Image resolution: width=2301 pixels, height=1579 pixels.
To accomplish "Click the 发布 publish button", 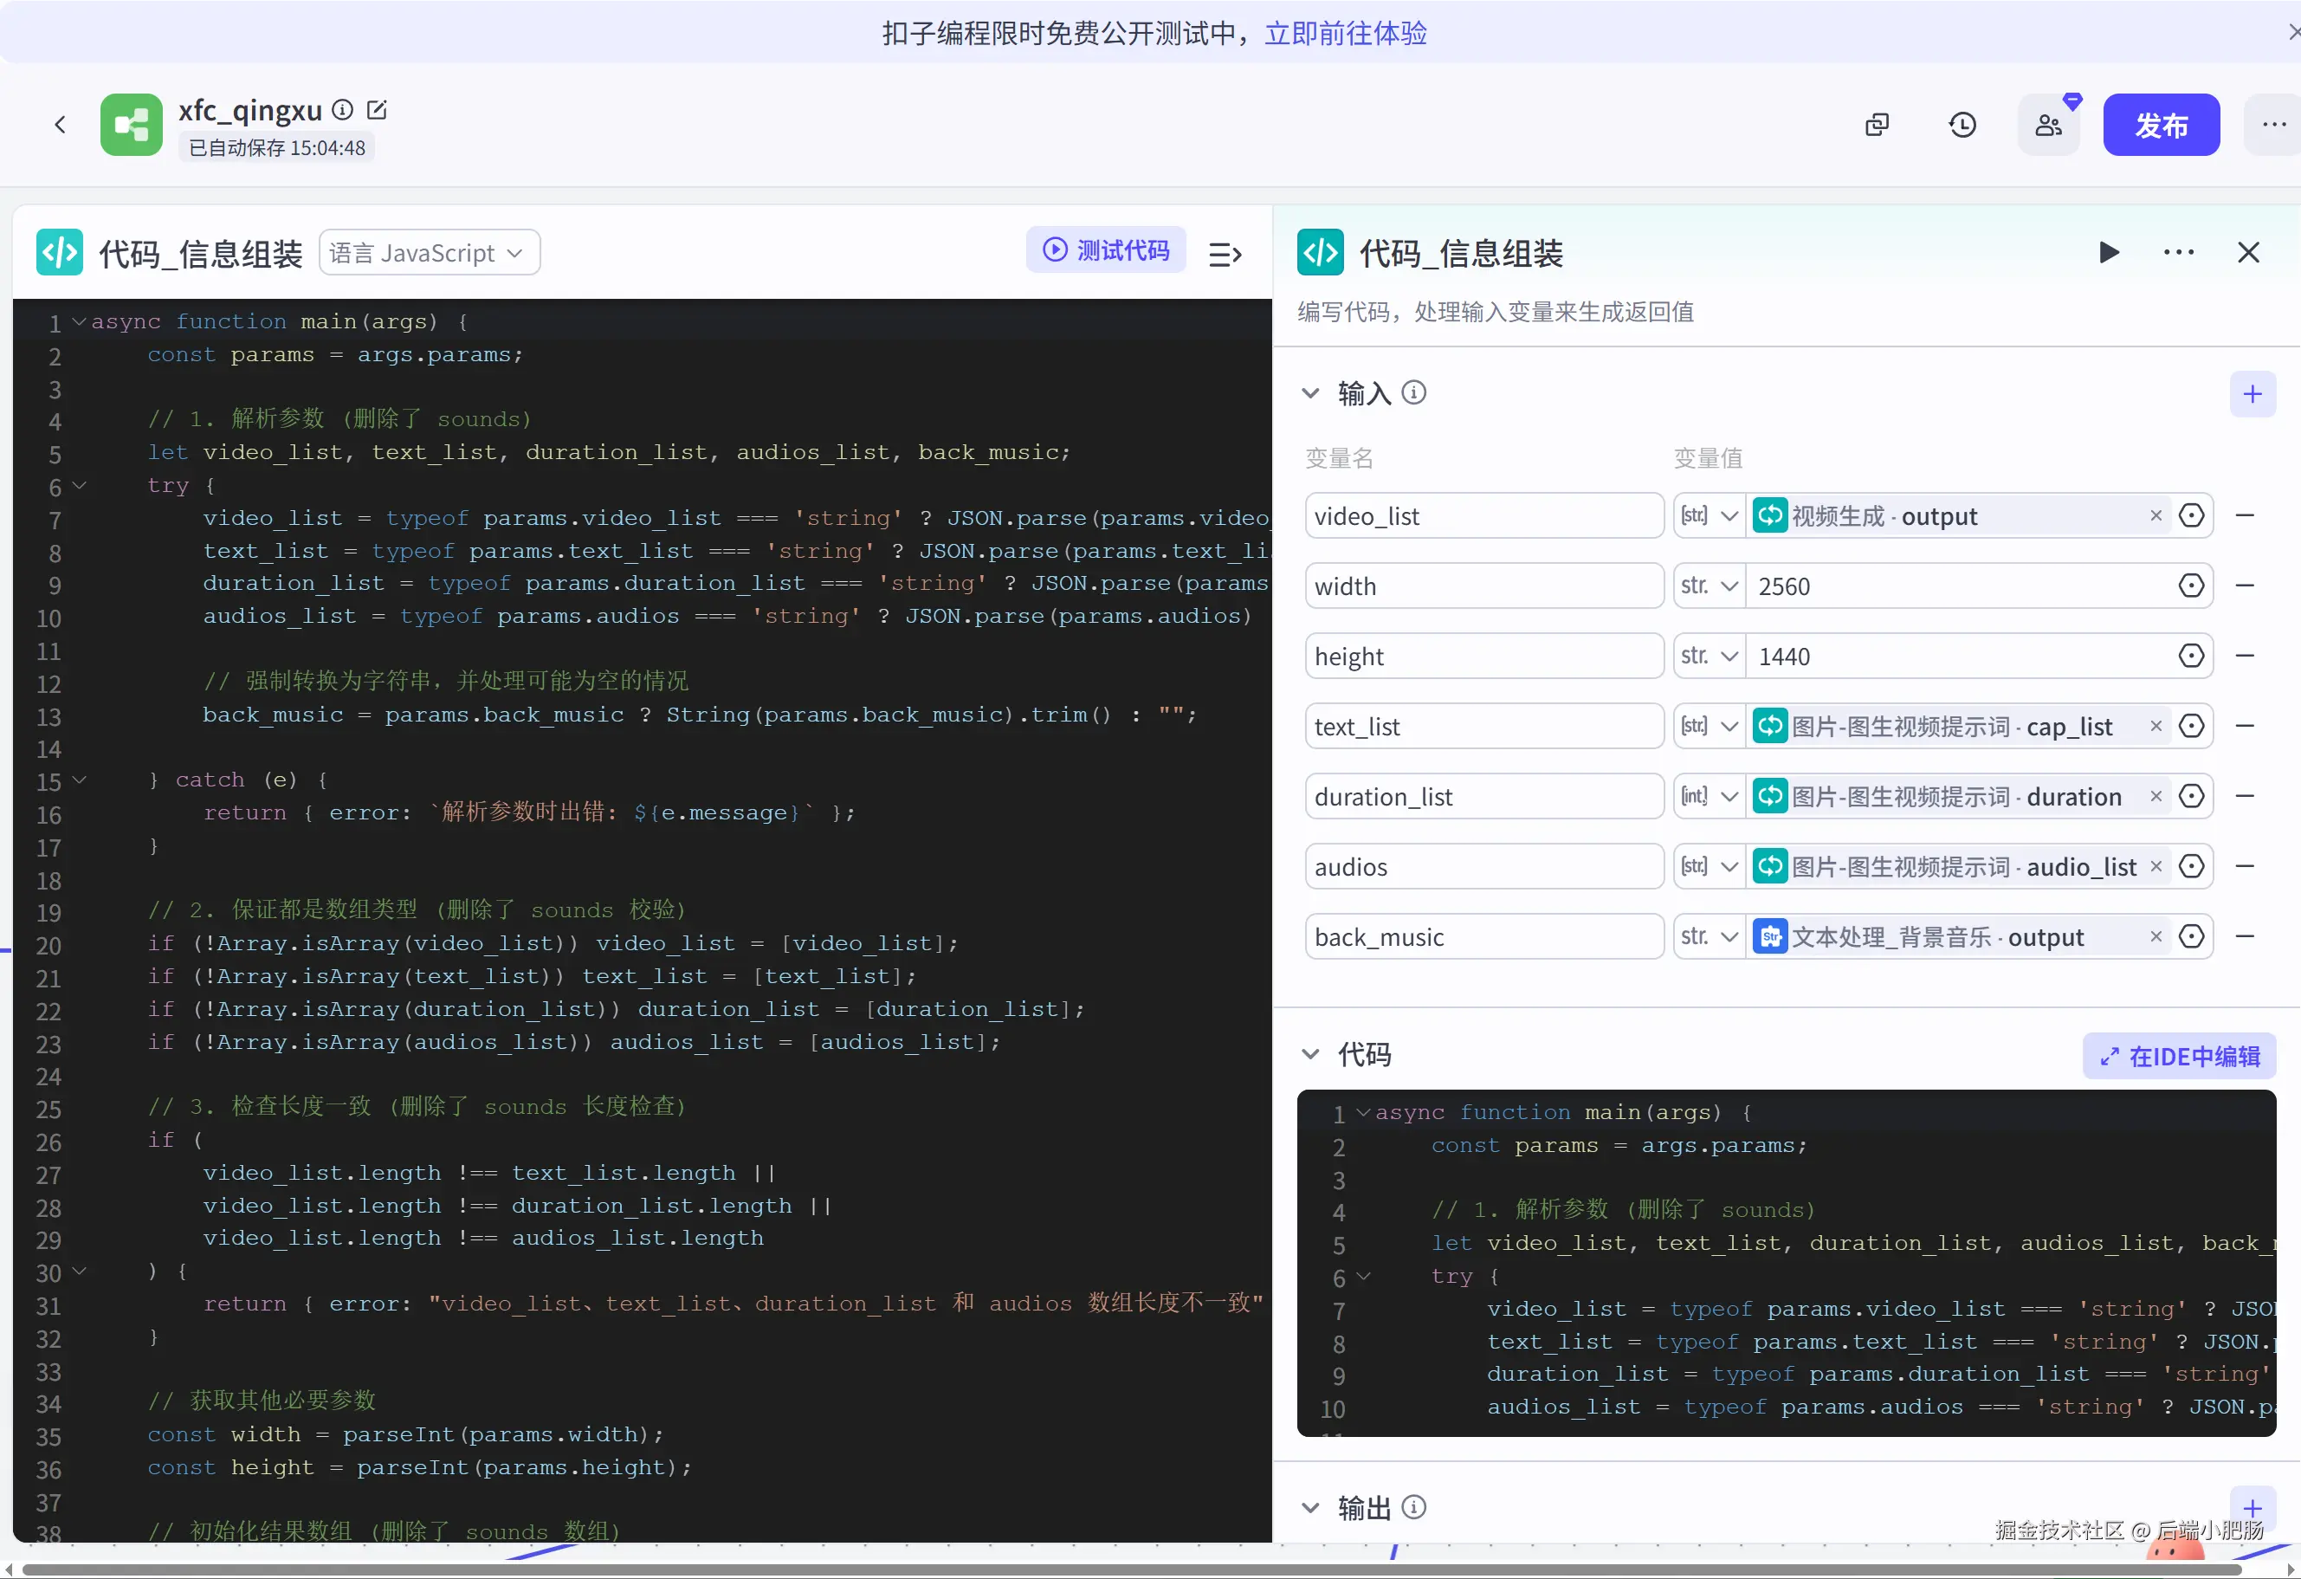I will coord(2161,125).
